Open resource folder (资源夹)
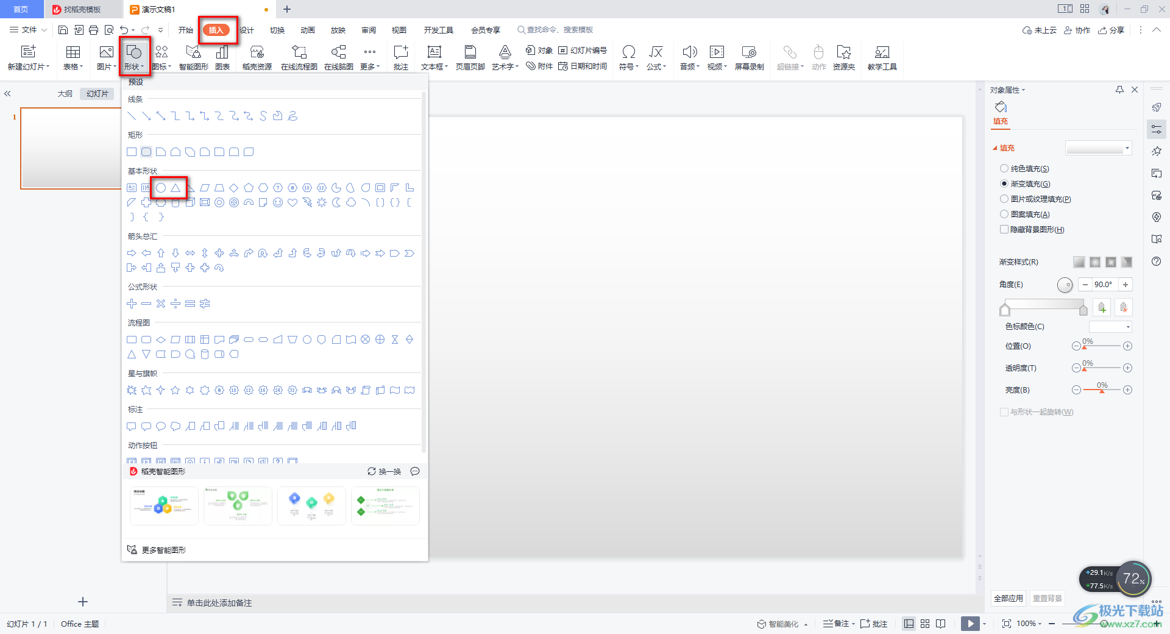The width and height of the screenshot is (1170, 634). (844, 57)
